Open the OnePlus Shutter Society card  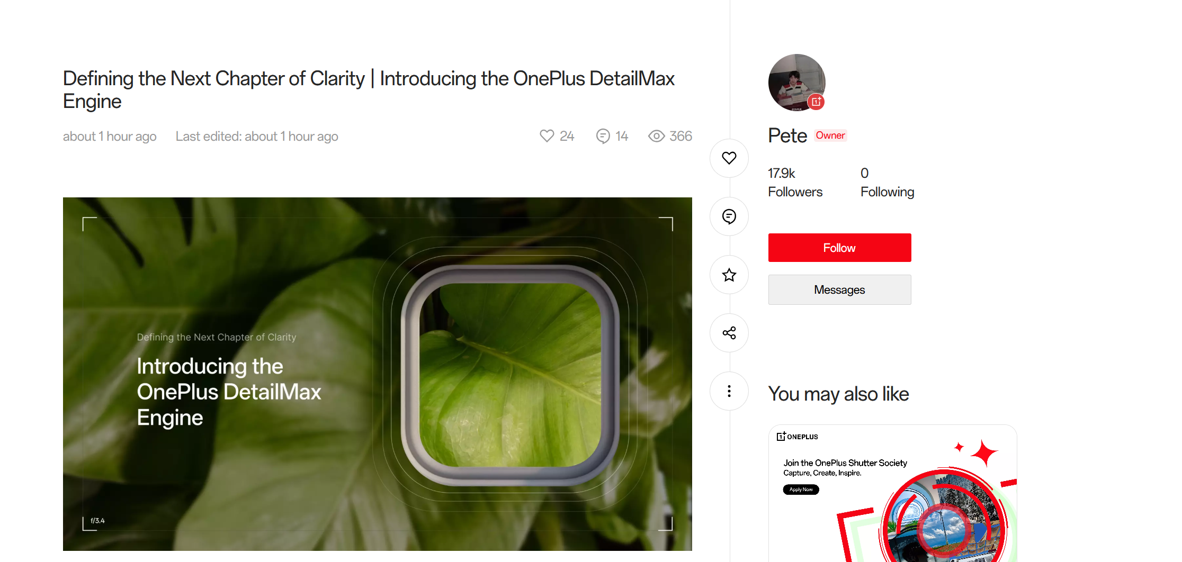pyautogui.click(x=892, y=493)
